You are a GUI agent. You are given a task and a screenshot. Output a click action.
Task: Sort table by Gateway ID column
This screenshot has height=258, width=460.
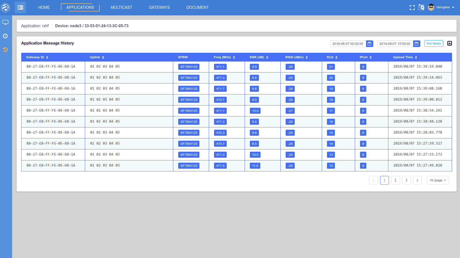coord(47,57)
